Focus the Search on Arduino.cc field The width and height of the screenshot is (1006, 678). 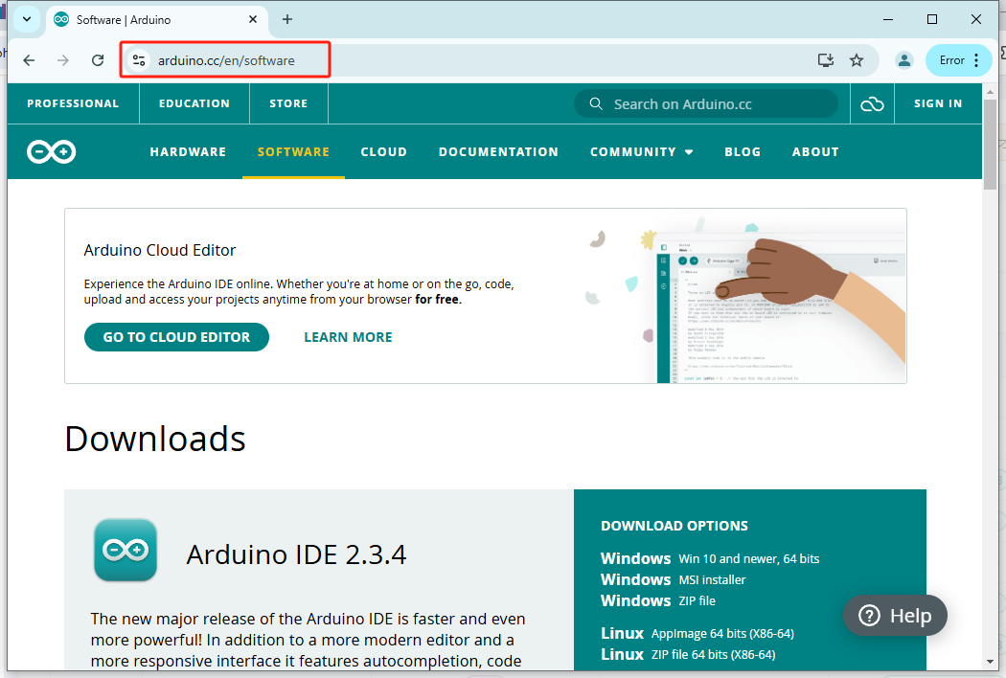(x=706, y=104)
